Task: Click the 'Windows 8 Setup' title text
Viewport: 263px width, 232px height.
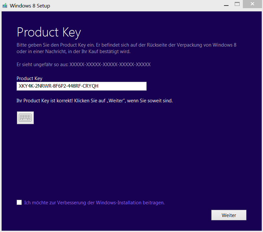Action: point(30,6)
